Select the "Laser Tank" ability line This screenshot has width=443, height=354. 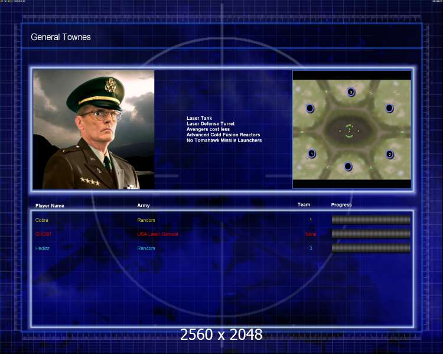199,118
